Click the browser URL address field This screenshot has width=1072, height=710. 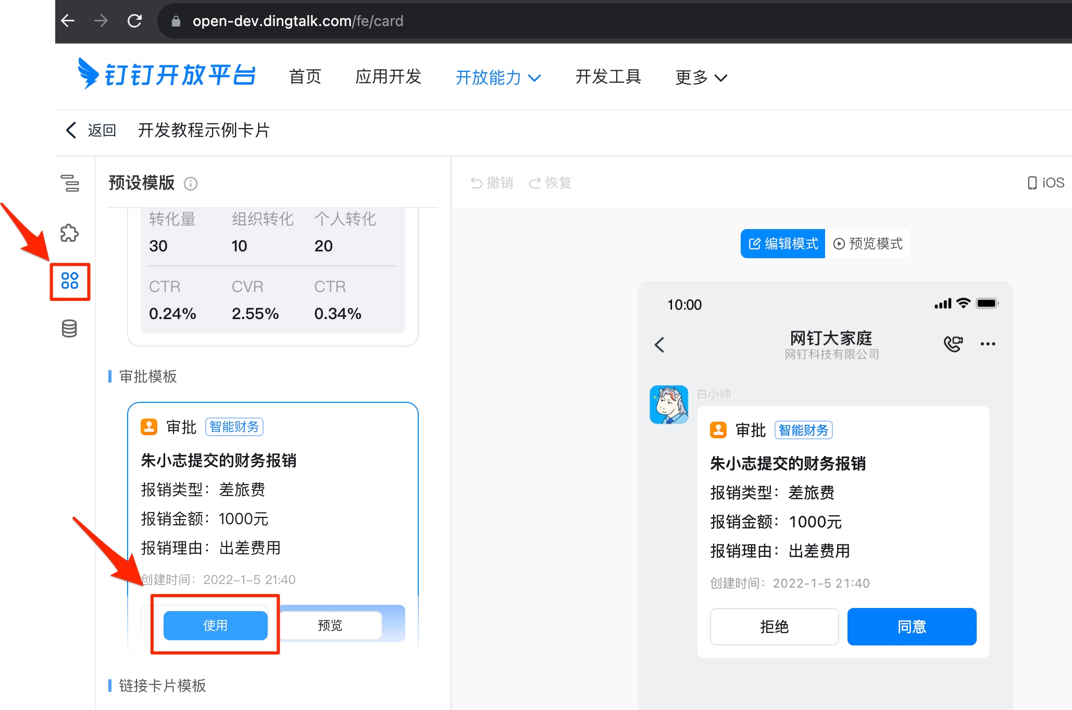(615, 21)
